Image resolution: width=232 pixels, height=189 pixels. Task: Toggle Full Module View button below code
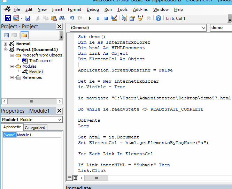pyautogui.click(x=76, y=178)
